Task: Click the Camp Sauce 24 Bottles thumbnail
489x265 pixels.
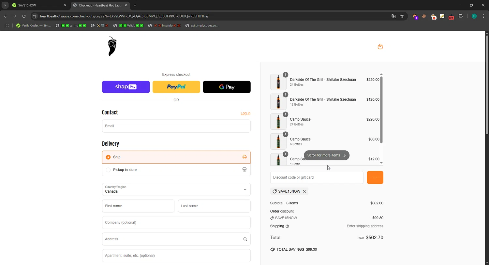Action: pos(278,122)
